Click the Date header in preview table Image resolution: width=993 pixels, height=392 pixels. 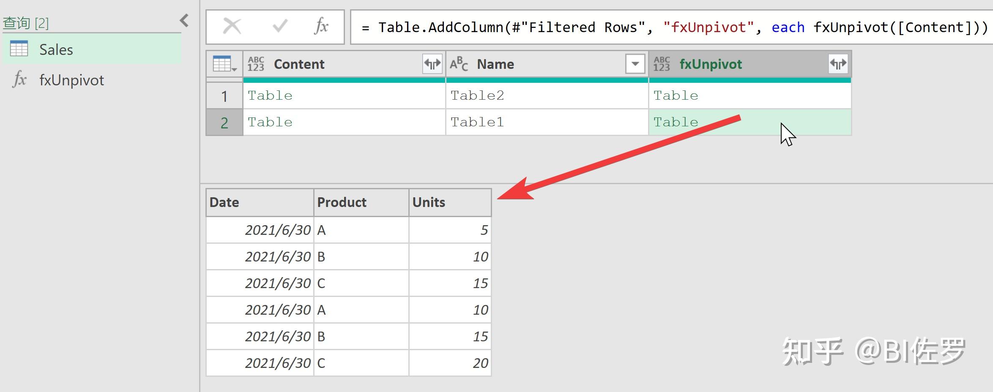tap(260, 202)
